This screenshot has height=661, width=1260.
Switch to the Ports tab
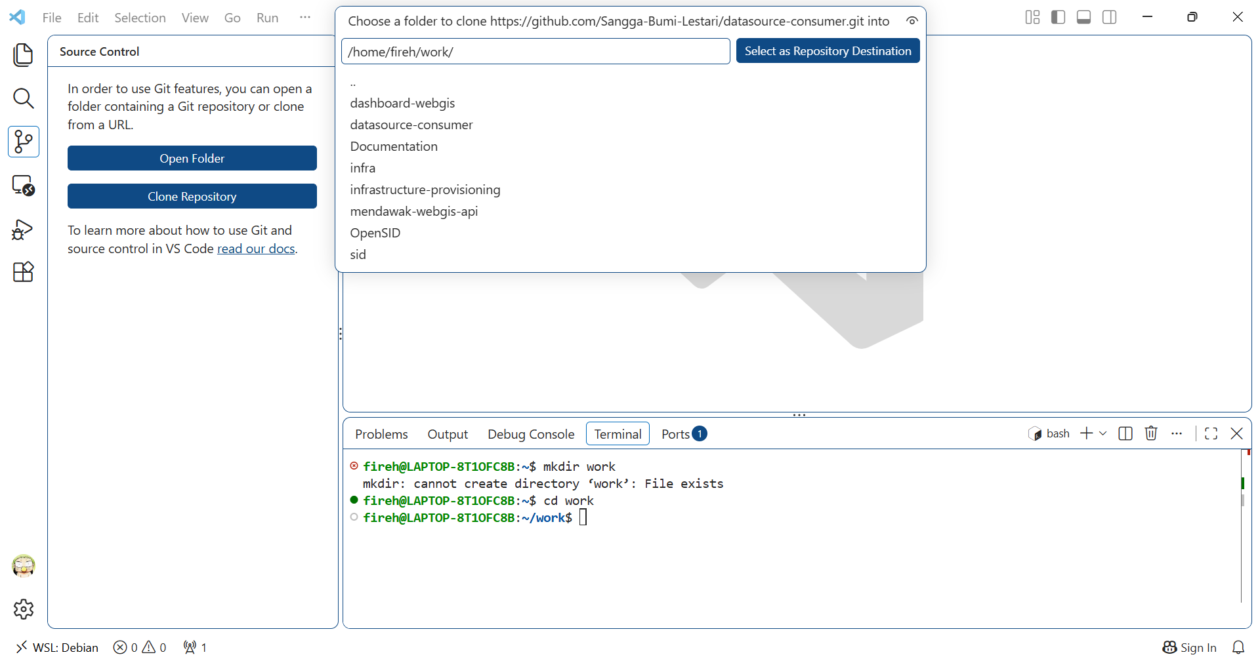[684, 434]
